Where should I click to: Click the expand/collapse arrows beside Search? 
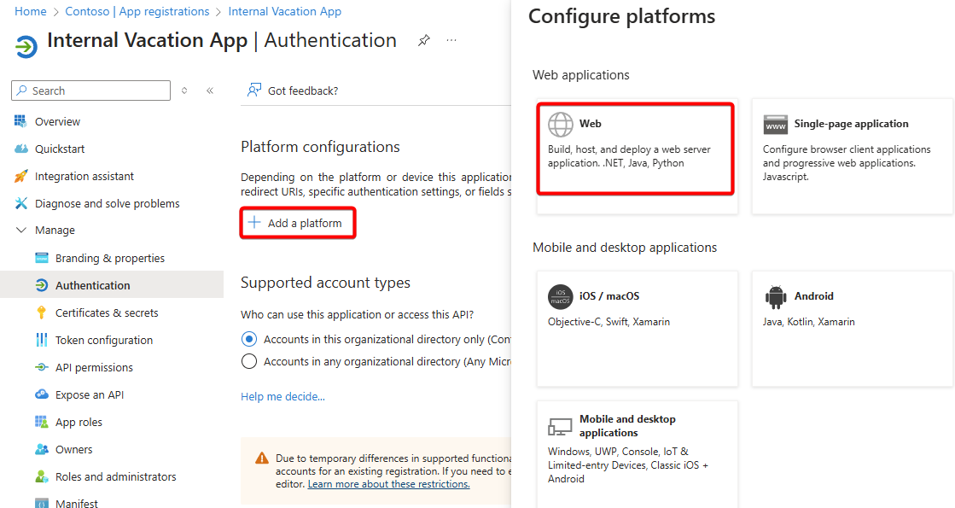tap(184, 91)
